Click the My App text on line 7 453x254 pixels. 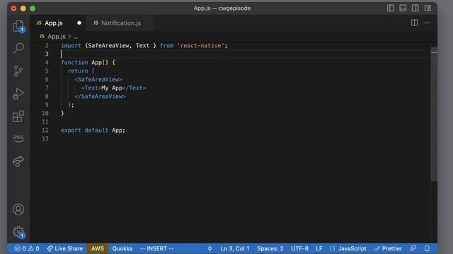tap(112, 87)
